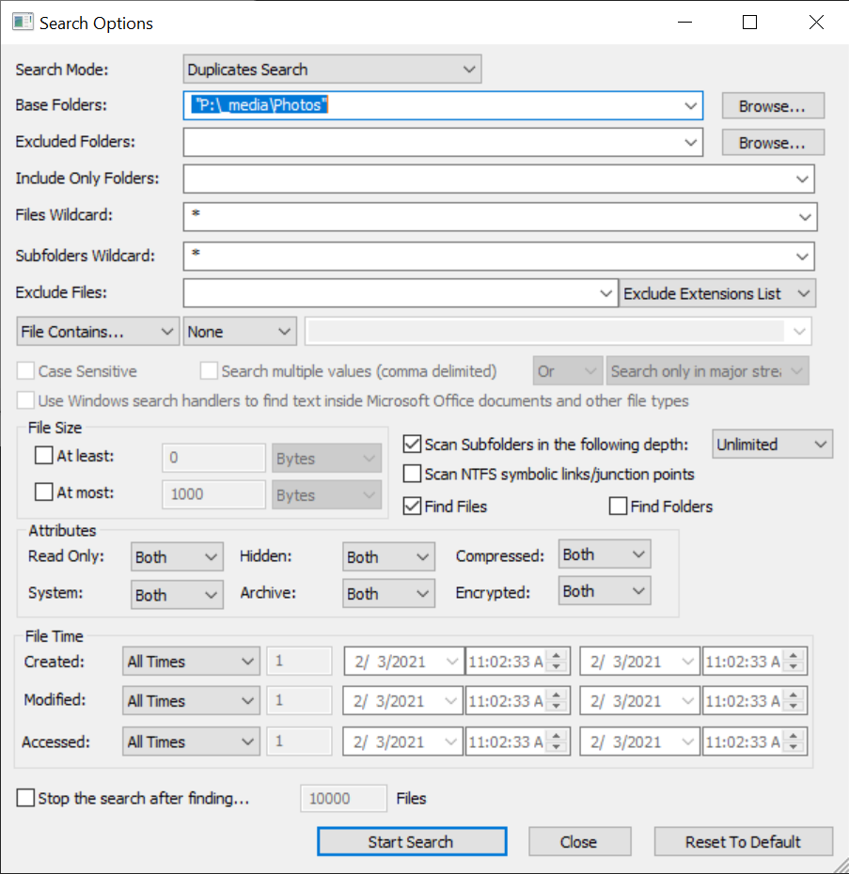Screen dimensions: 849x874
Task: Maximize the Search Options window
Action: [749, 23]
